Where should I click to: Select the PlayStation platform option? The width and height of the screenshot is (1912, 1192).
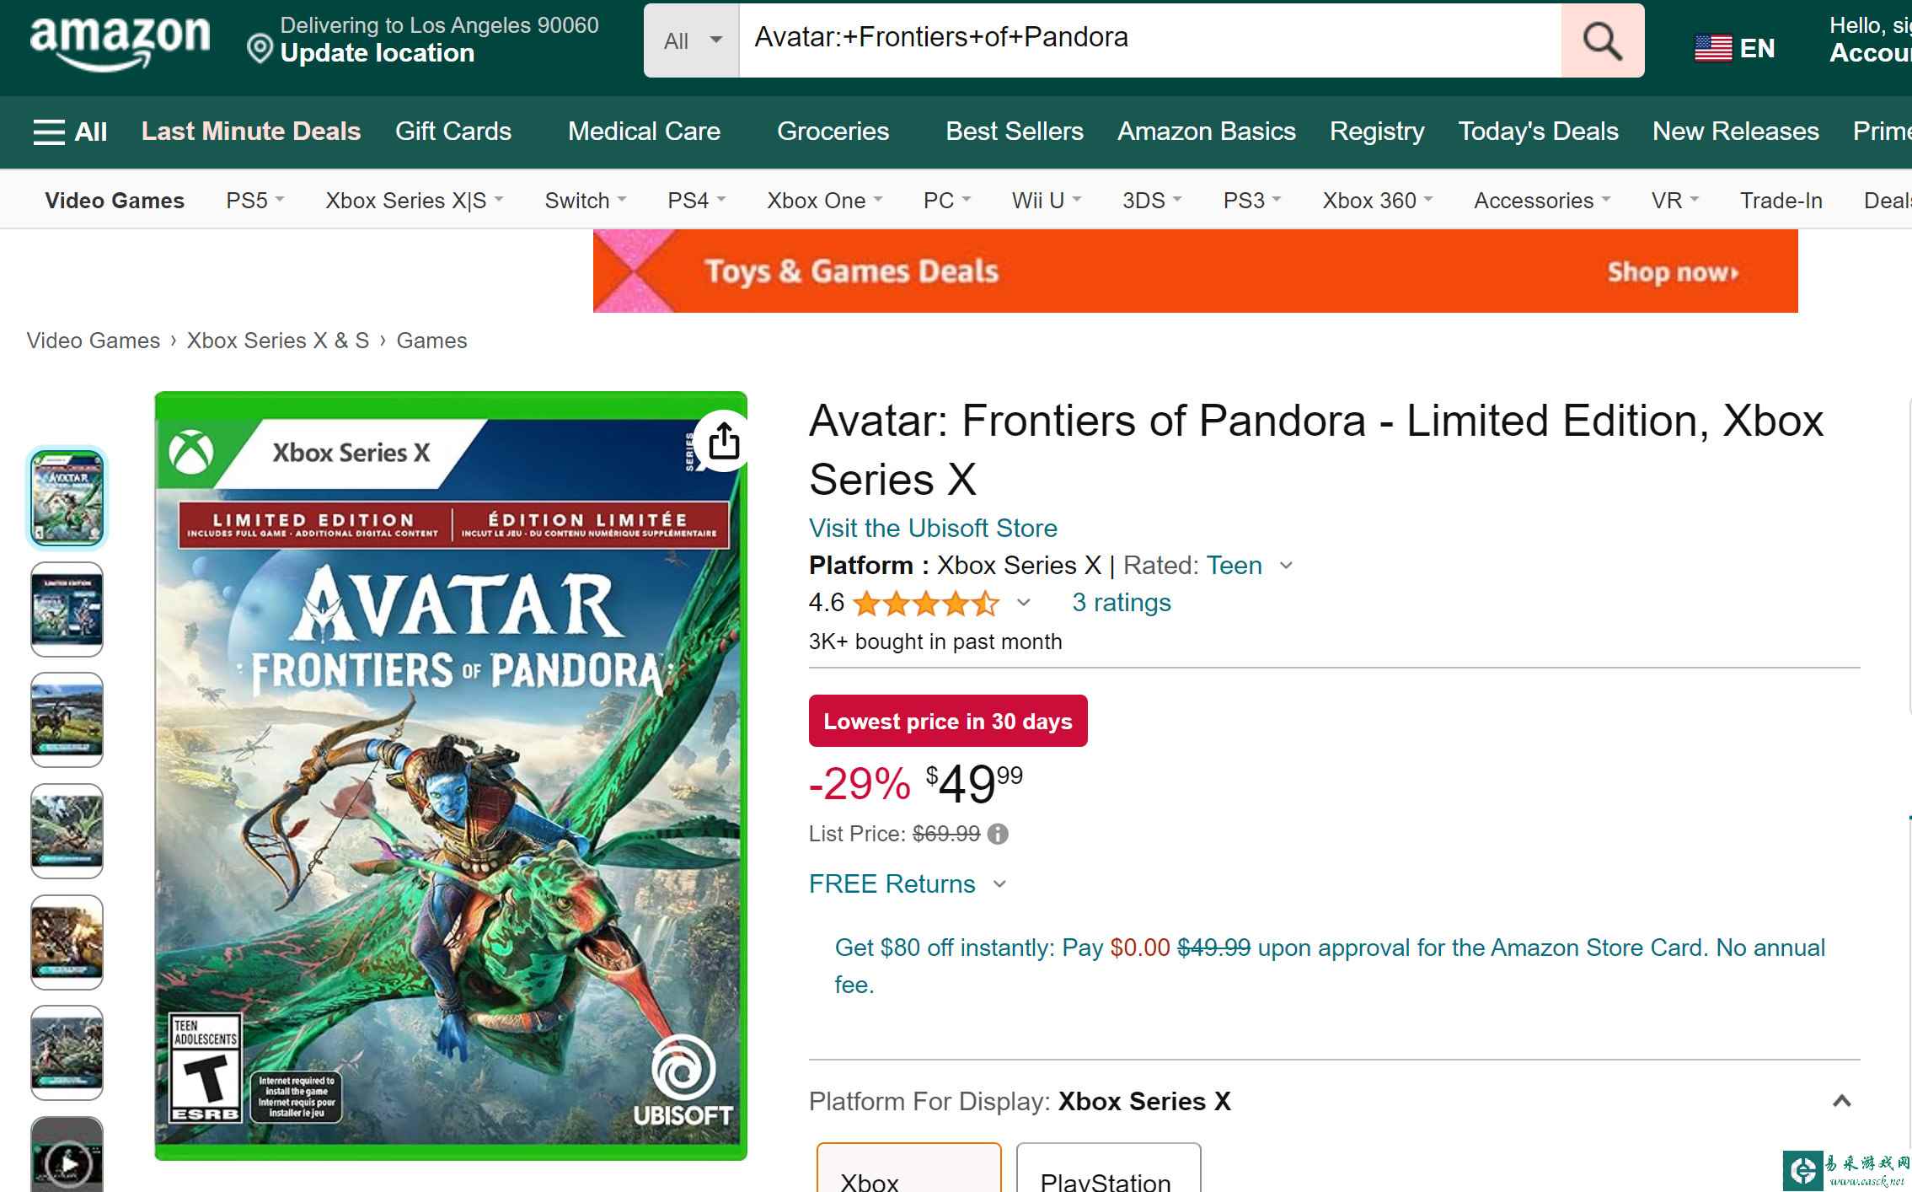click(1107, 1172)
